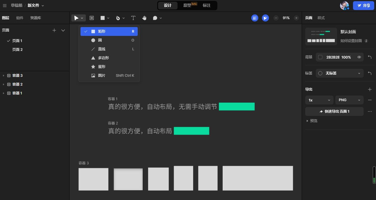Click background color swatch 2B2B2B
This screenshot has width=376, height=200.
(x=320, y=57)
